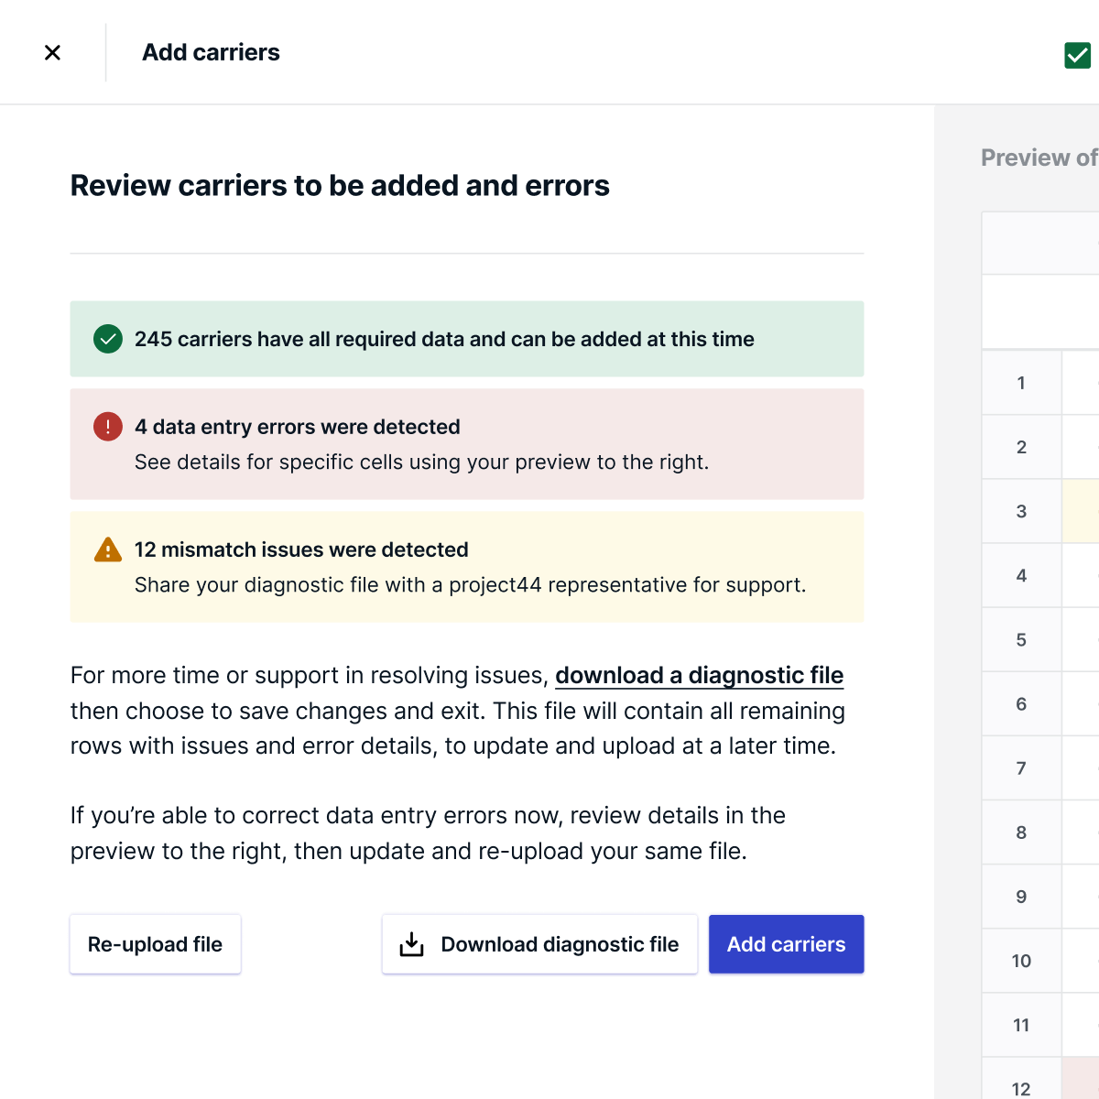Select row 5 number in the preview
This screenshot has width=1099, height=1099.
[x=1021, y=639]
